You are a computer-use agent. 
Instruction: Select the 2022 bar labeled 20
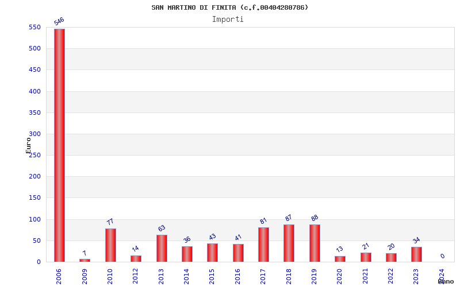coord(391,257)
